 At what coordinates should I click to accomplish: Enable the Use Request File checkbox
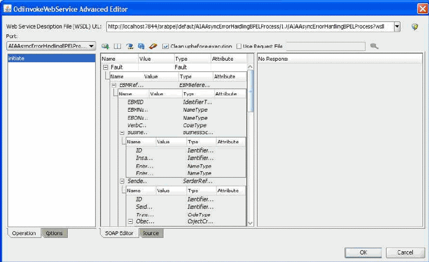239,46
